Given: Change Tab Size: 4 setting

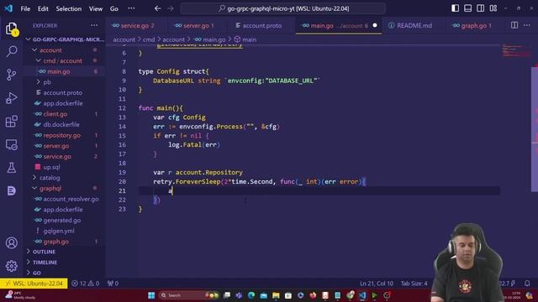Looking at the screenshot, I should coord(414,284).
